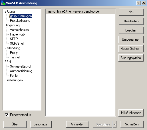Open the Authentifizierung settings page

coord(21,71)
